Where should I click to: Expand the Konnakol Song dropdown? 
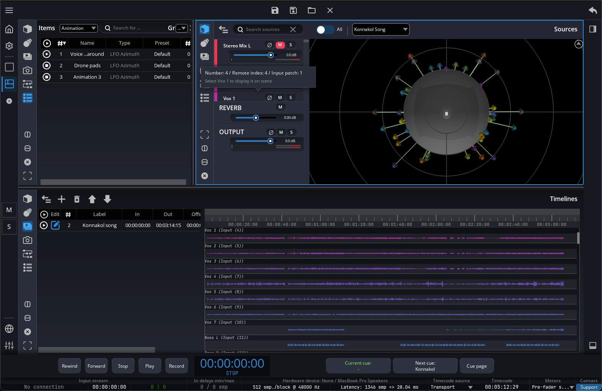point(381,29)
